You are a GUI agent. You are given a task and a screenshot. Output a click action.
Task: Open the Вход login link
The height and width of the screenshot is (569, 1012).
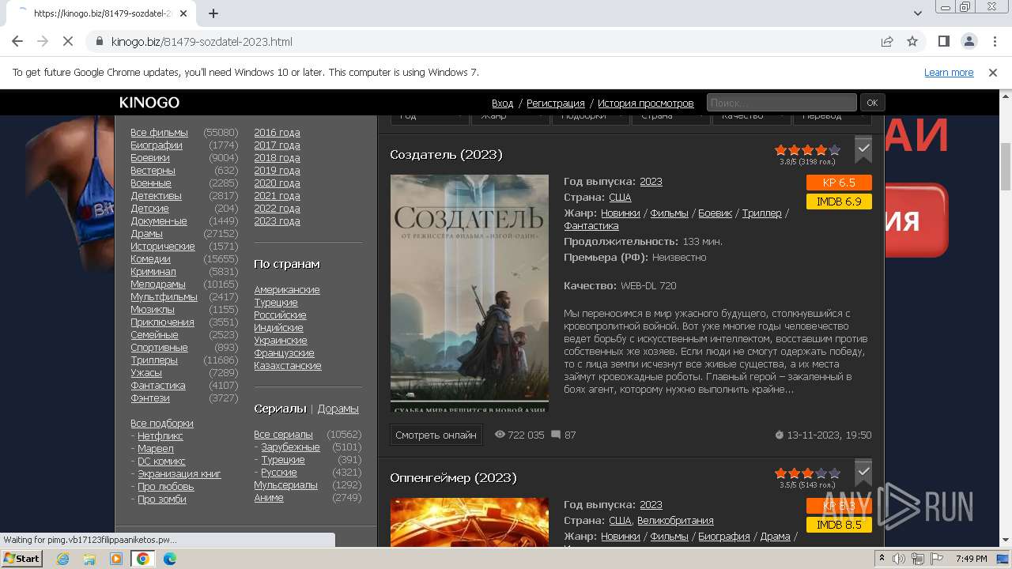502,104
